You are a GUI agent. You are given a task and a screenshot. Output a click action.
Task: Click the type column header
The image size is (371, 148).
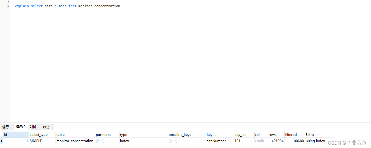(144, 135)
